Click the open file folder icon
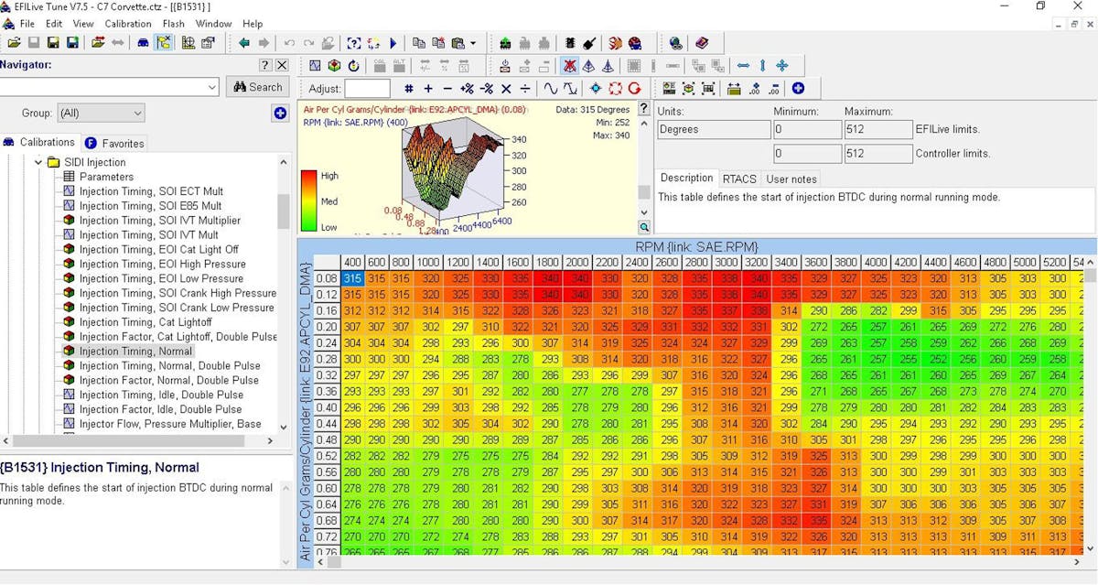Screen dimensions: 1098x585 coord(14,43)
